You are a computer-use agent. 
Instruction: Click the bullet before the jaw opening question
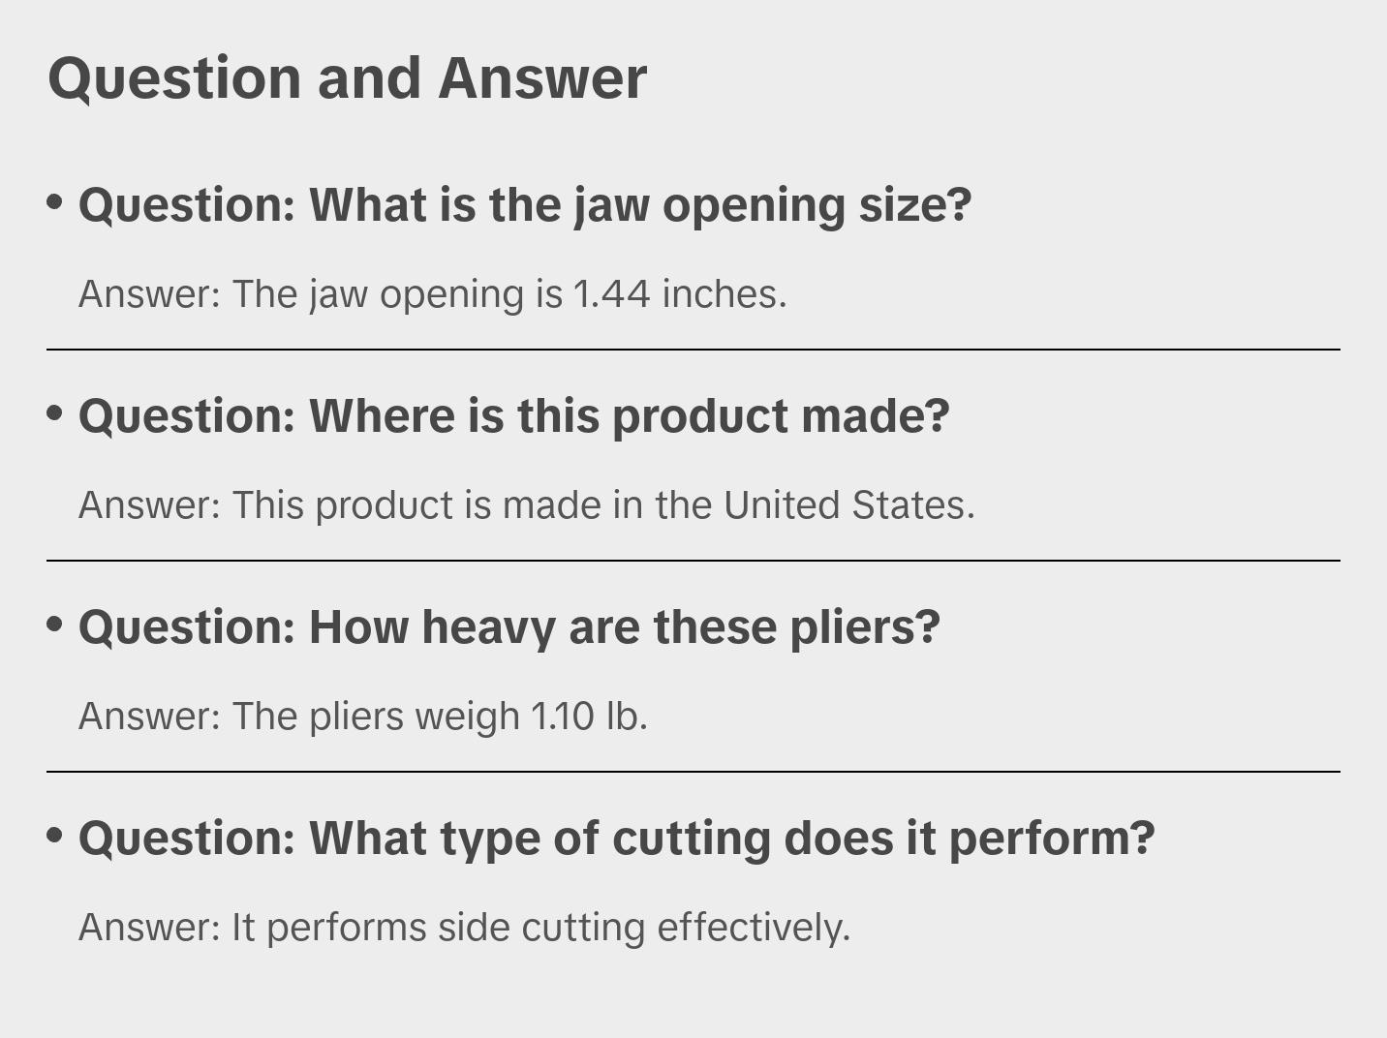(55, 202)
